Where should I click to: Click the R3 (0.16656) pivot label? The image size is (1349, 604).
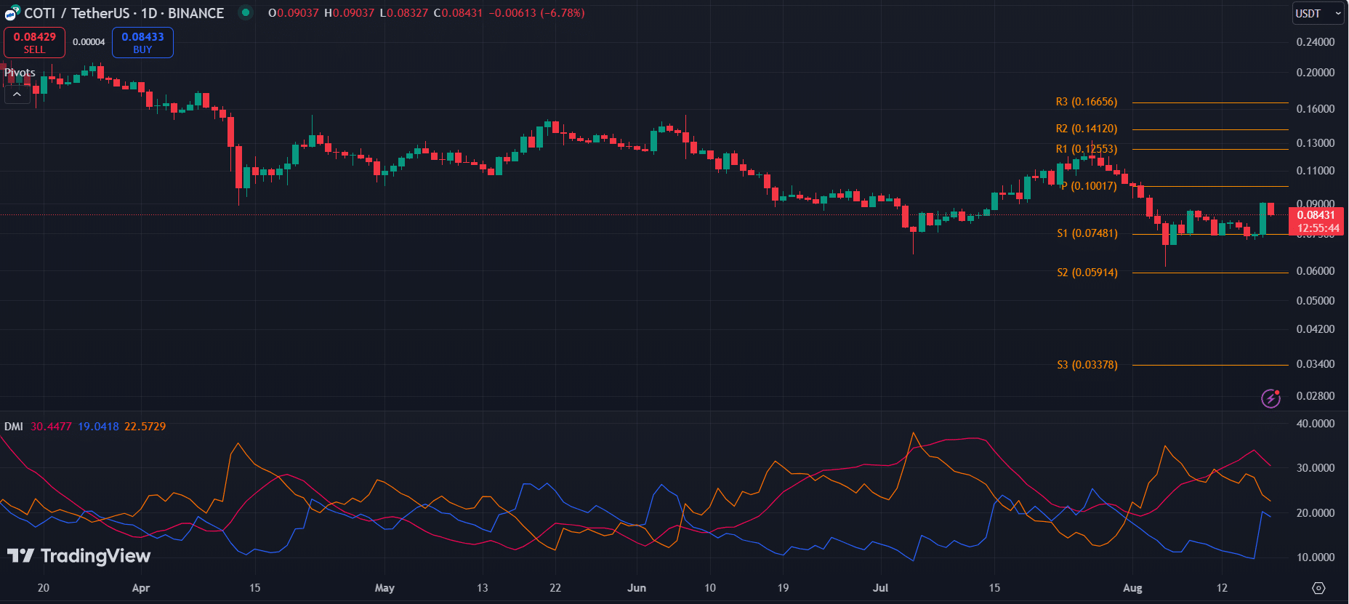coord(1087,102)
